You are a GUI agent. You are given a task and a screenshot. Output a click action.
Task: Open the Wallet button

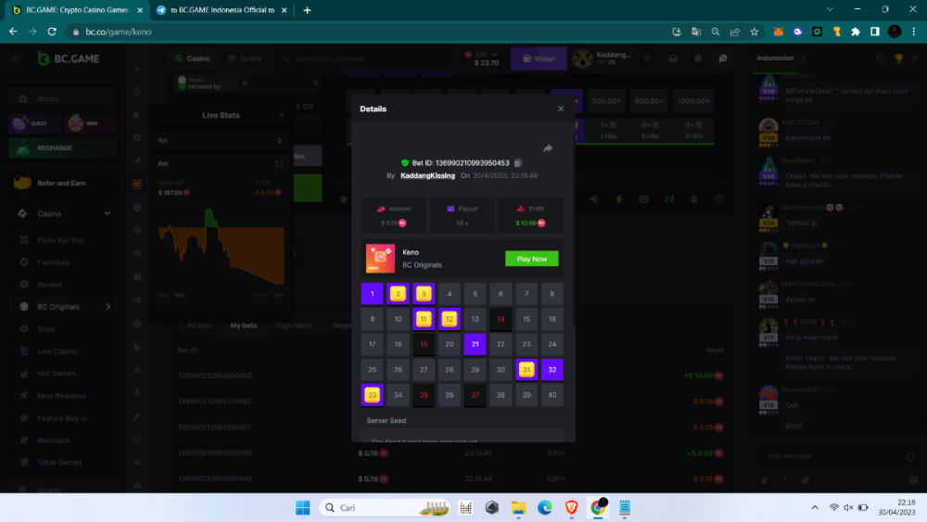tap(539, 58)
